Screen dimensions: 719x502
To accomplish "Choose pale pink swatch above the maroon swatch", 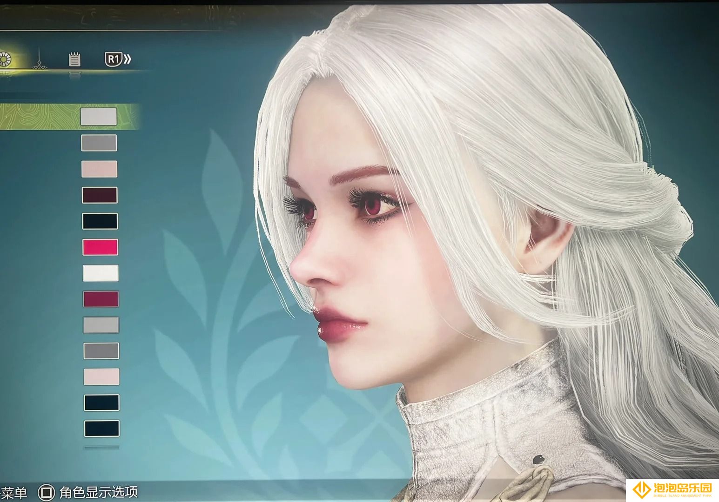I will (x=100, y=169).
